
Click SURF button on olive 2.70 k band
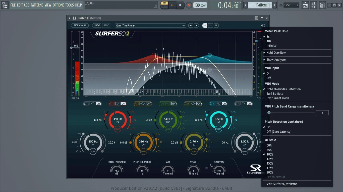click(x=194, y=151)
